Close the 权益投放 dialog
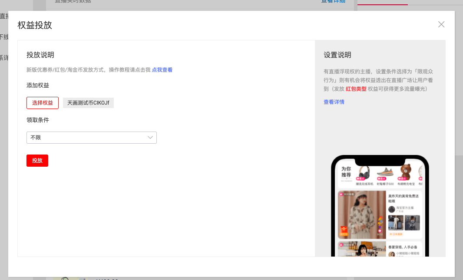 point(441,24)
